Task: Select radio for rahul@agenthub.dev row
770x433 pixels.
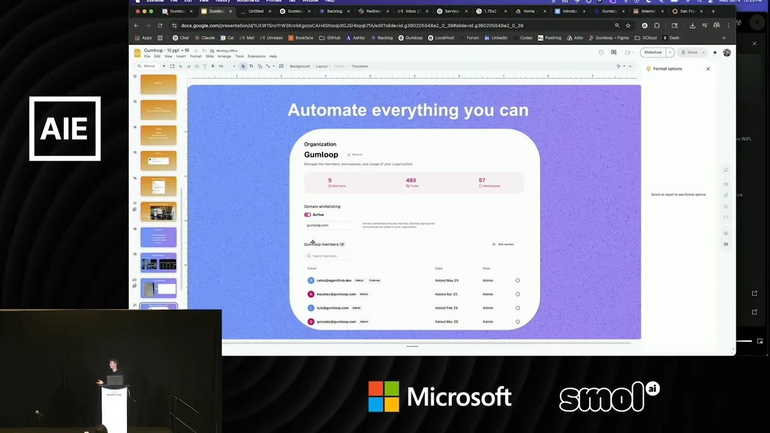Action: pyautogui.click(x=517, y=280)
